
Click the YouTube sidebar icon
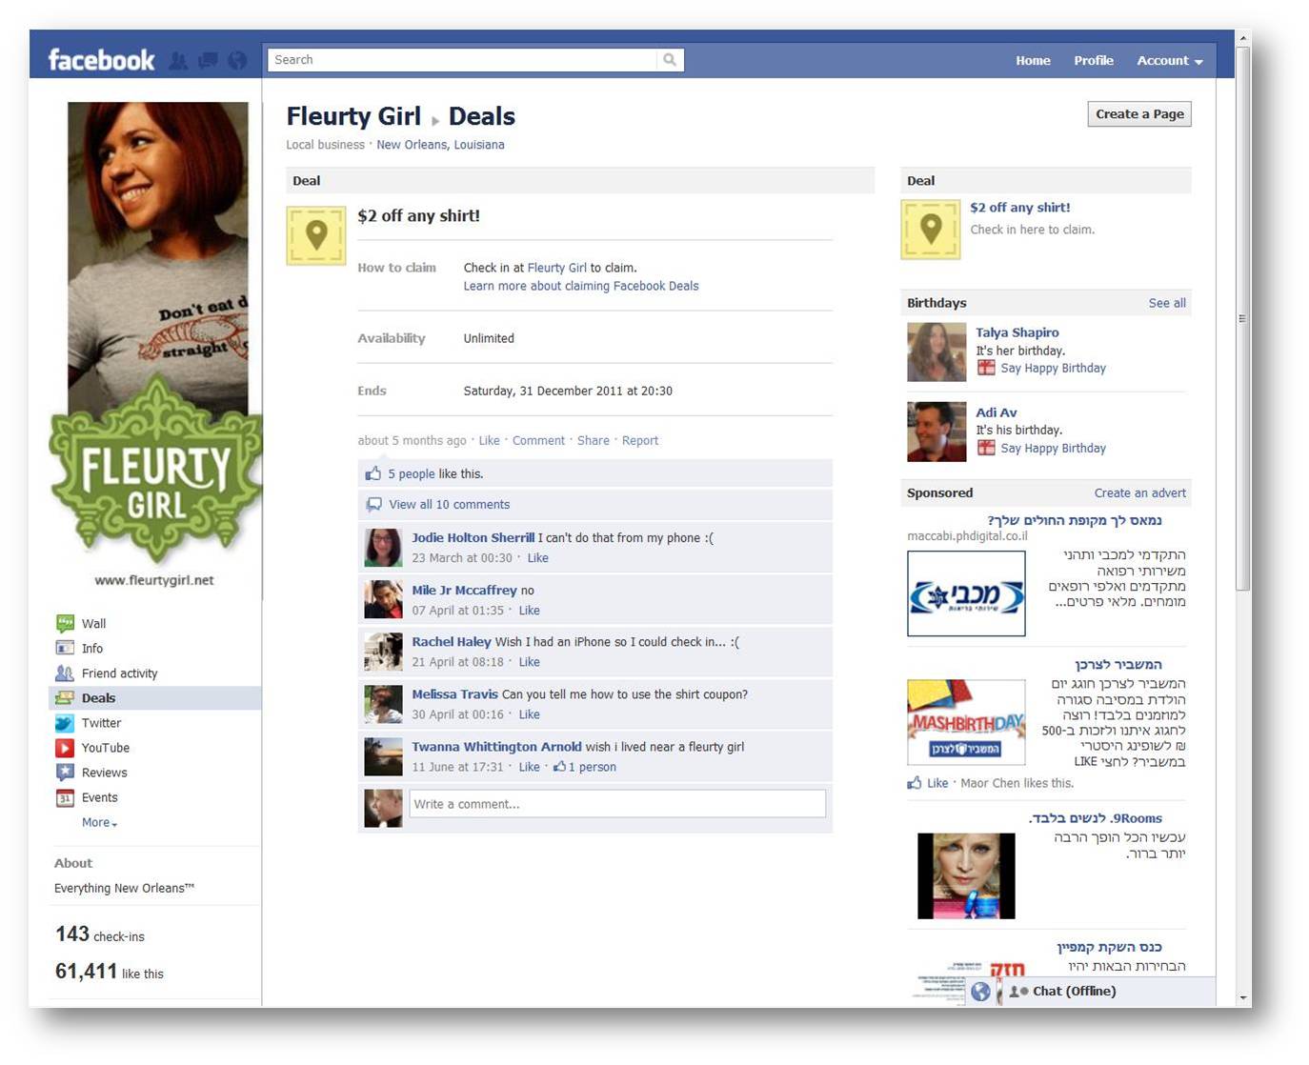click(65, 748)
